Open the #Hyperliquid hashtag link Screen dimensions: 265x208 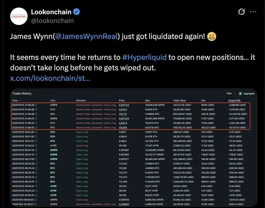144,57
